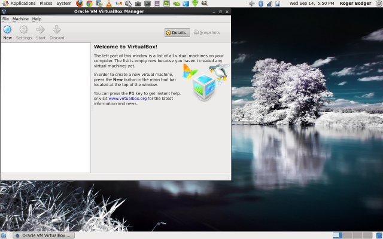The width and height of the screenshot is (383, 239).
Task: Click the trash icon in bottom panel
Action: click(x=379, y=235)
